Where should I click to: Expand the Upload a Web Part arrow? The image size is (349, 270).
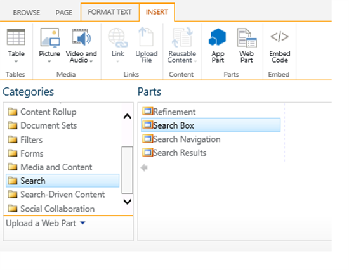[x=82, y=222]
